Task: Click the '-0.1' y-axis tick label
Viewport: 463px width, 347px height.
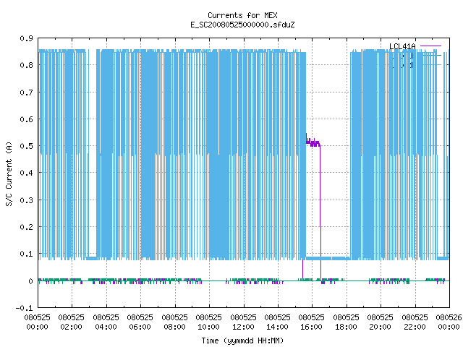Action: coord(24,308)
